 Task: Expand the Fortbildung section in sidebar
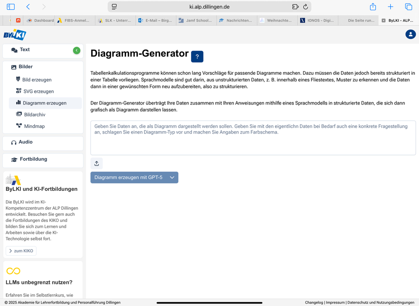pyautogui.click(x=33, y=159)
